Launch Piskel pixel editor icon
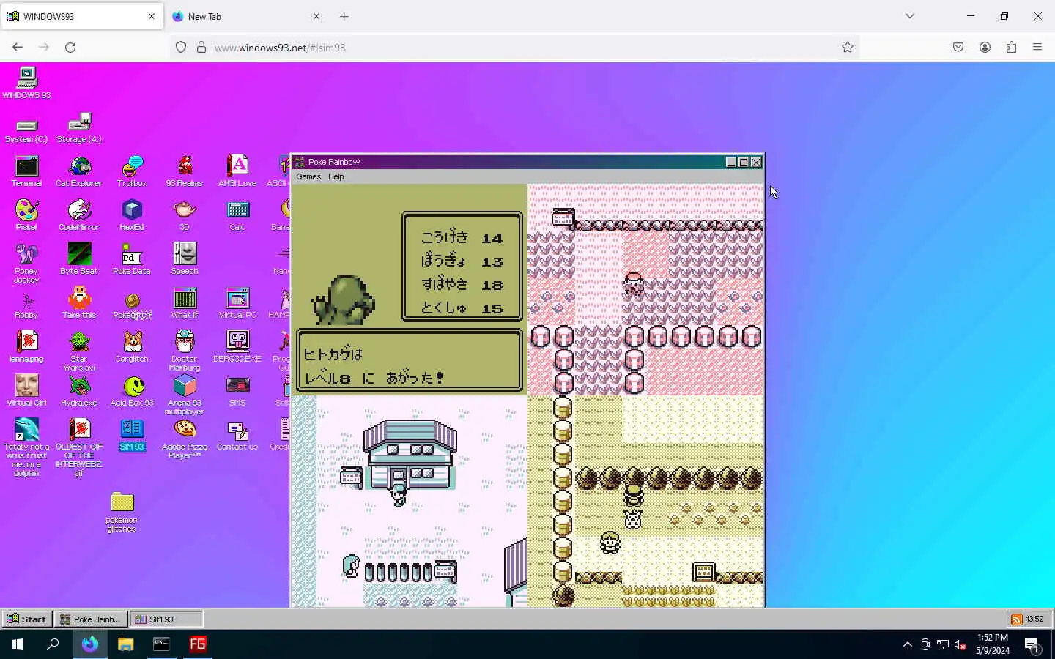1055x659 pixels. 26,216
